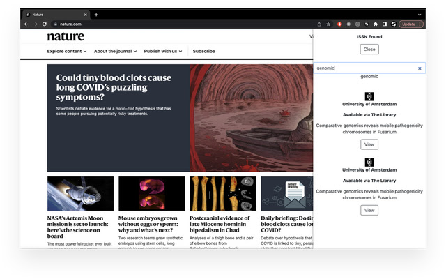
Task: Reload the nature.com page
Action: tap(45, 24)
